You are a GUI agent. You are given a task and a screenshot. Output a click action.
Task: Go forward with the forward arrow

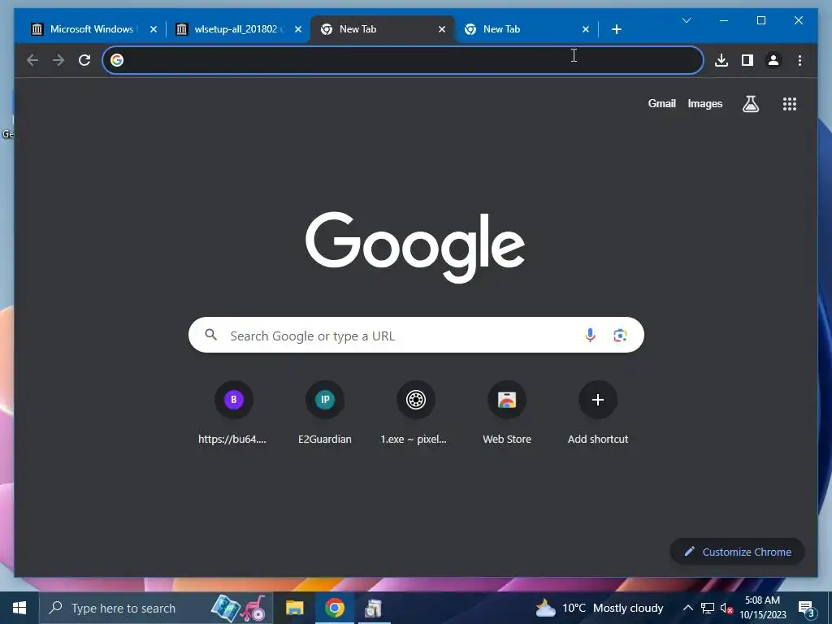pos(58,60)
